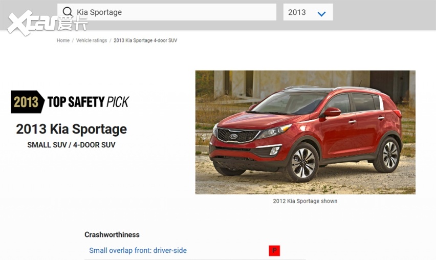Click the SMALL SUV / 4-DOOR SUV subtitle
The width and height of the screenshot is (436, 260).
(71, 145)
